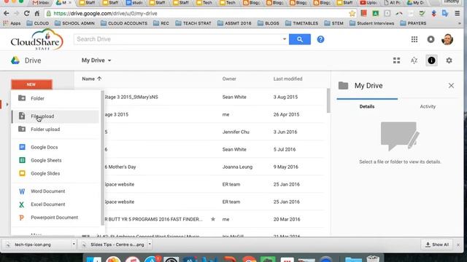This screenshot has height=262, width=467.
Task: Switch to grid view layout
Action: tap(396, 60)
